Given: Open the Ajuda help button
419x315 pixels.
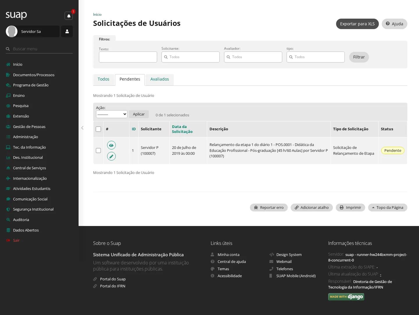Looking at the screenshot, I should (395, 24).
